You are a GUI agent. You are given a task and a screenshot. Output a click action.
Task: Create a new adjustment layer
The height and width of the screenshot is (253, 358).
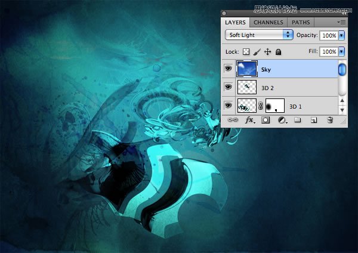coord(280,120)
